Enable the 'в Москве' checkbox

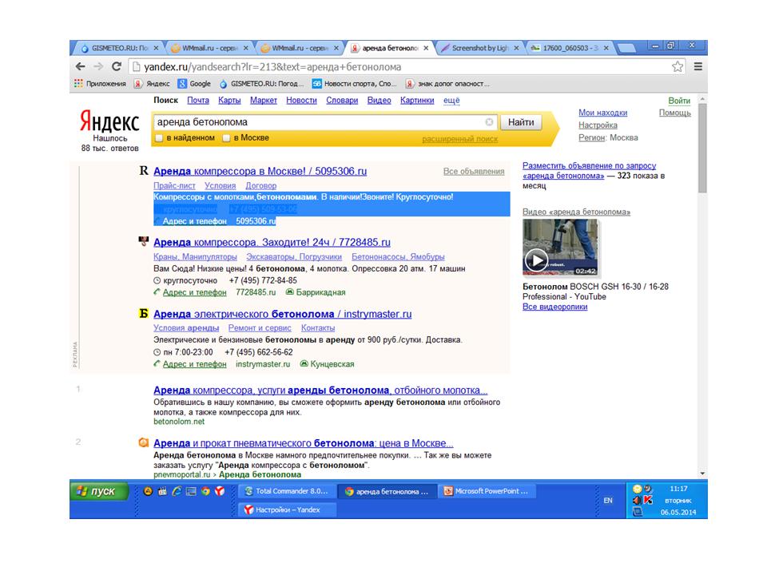tap(226, 138)
